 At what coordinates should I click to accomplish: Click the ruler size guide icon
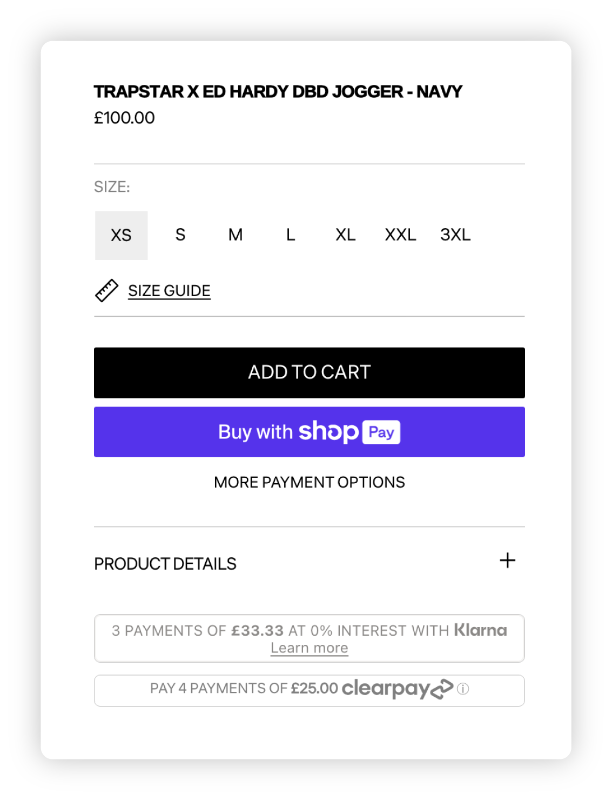(x=106, y=291)
